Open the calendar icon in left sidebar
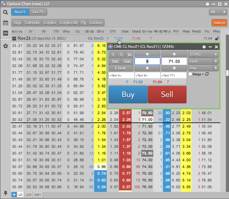Image resolution: width=229 pixels, height=199 pixels. pos(6,23)
